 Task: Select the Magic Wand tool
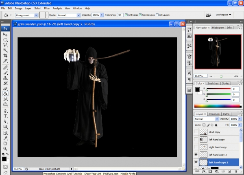5,50
